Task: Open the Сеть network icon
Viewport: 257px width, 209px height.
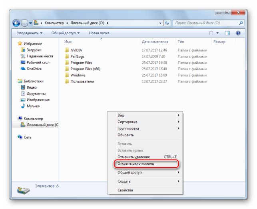Action: (x=20, y=137)
